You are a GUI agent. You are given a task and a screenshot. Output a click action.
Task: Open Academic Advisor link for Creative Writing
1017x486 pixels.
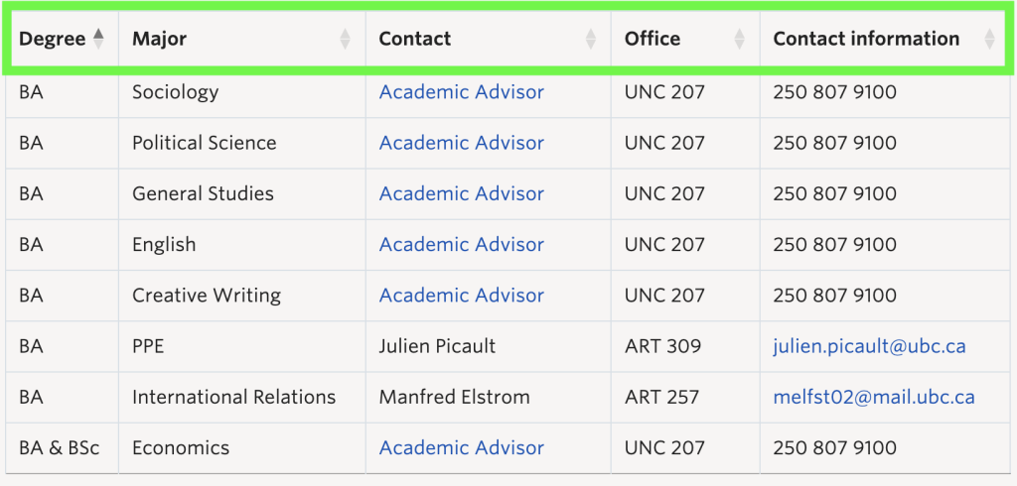(x=461, y=296)
